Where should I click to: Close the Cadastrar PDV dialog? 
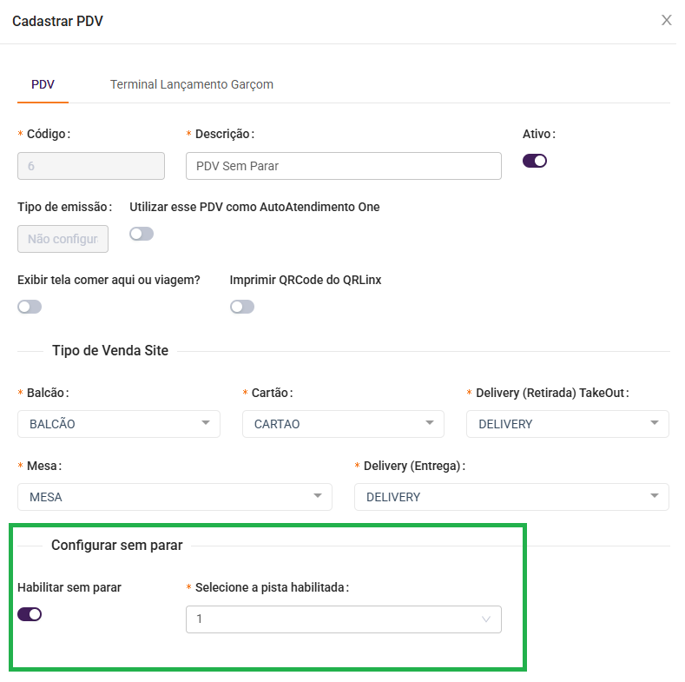pyautogui.click(x=666, y=20)
